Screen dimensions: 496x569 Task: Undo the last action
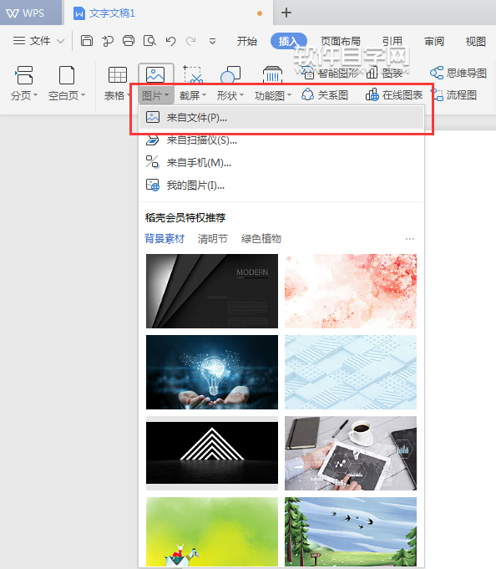point(171,41)
